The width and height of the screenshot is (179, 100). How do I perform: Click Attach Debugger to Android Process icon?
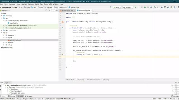tap(155, 7)
